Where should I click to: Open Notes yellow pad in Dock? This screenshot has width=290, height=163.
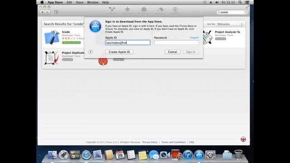[142, 155]
